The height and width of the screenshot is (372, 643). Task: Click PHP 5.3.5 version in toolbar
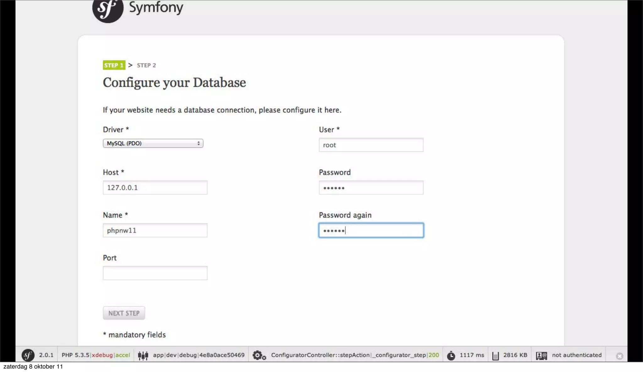75,355
